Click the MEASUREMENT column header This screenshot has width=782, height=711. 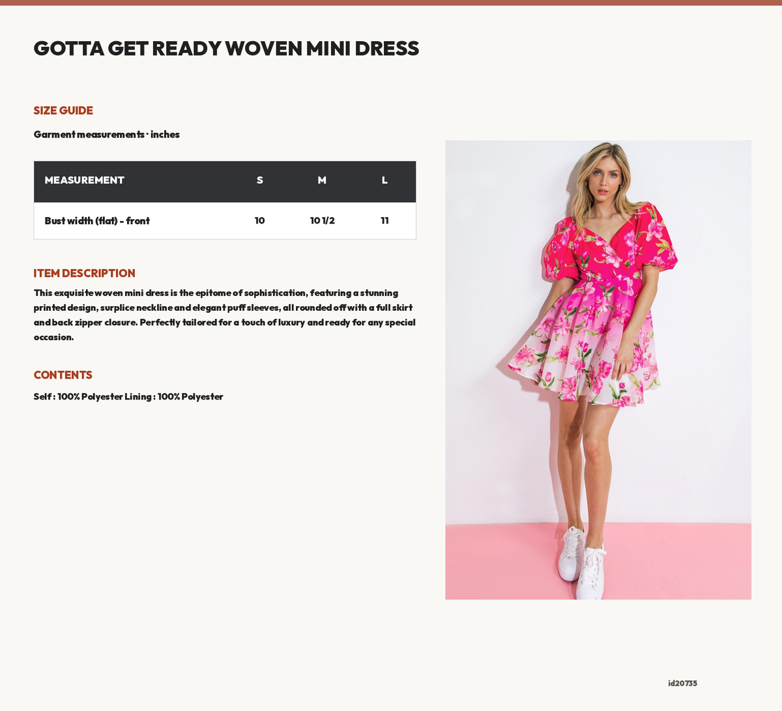[x=85, y=180]
